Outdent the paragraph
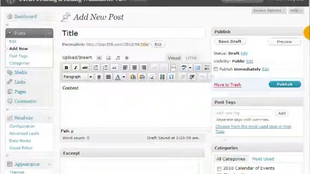 [183, 77]
